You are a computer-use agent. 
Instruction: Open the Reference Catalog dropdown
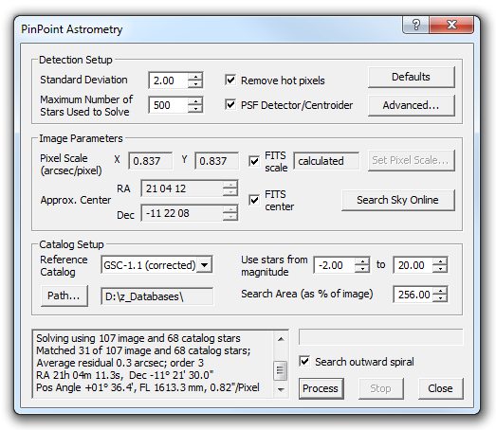204,265
